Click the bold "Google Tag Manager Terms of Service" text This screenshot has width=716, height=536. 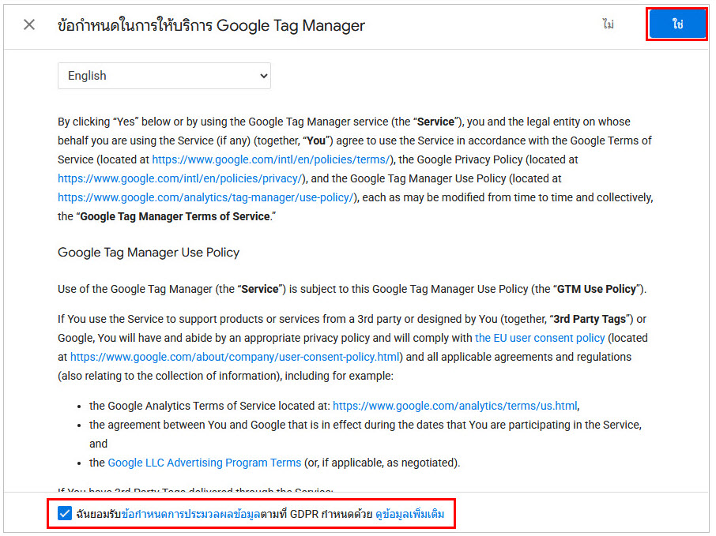pos(175,216)
